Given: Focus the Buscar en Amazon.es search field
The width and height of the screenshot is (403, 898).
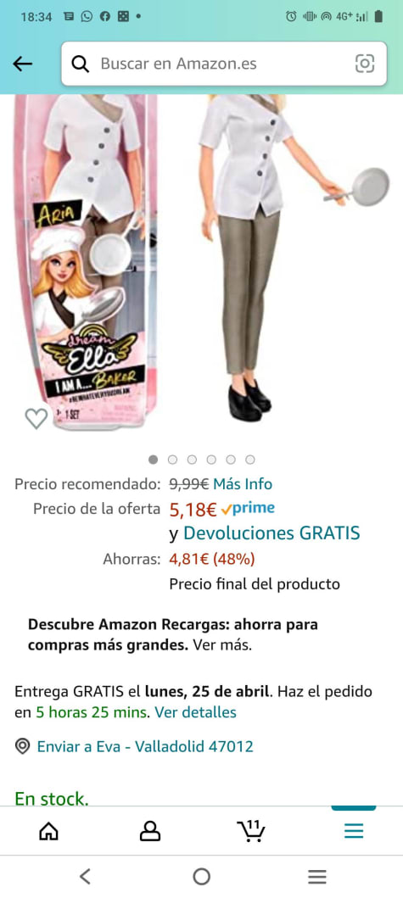Looking at the screenshot, I should tap(224, 64).
